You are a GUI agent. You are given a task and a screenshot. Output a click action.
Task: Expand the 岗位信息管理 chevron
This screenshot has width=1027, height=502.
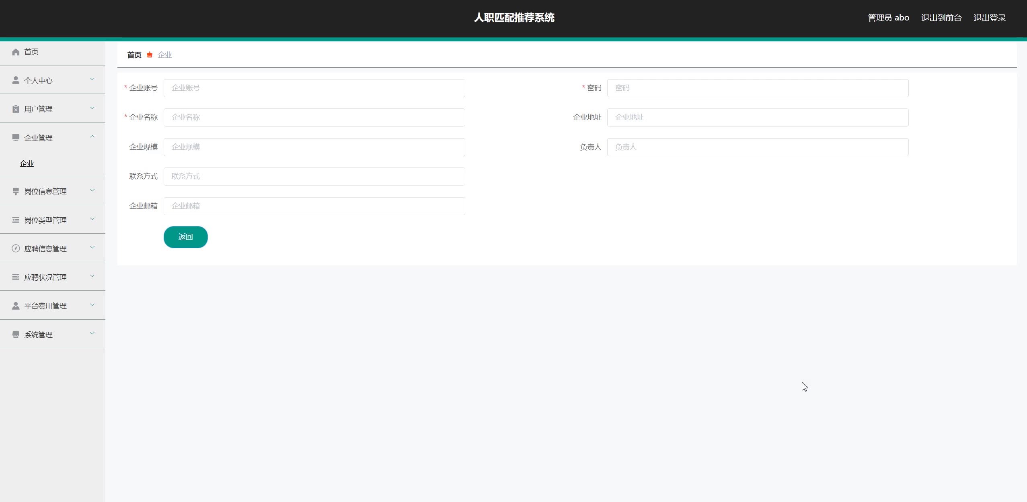[92, 190]
